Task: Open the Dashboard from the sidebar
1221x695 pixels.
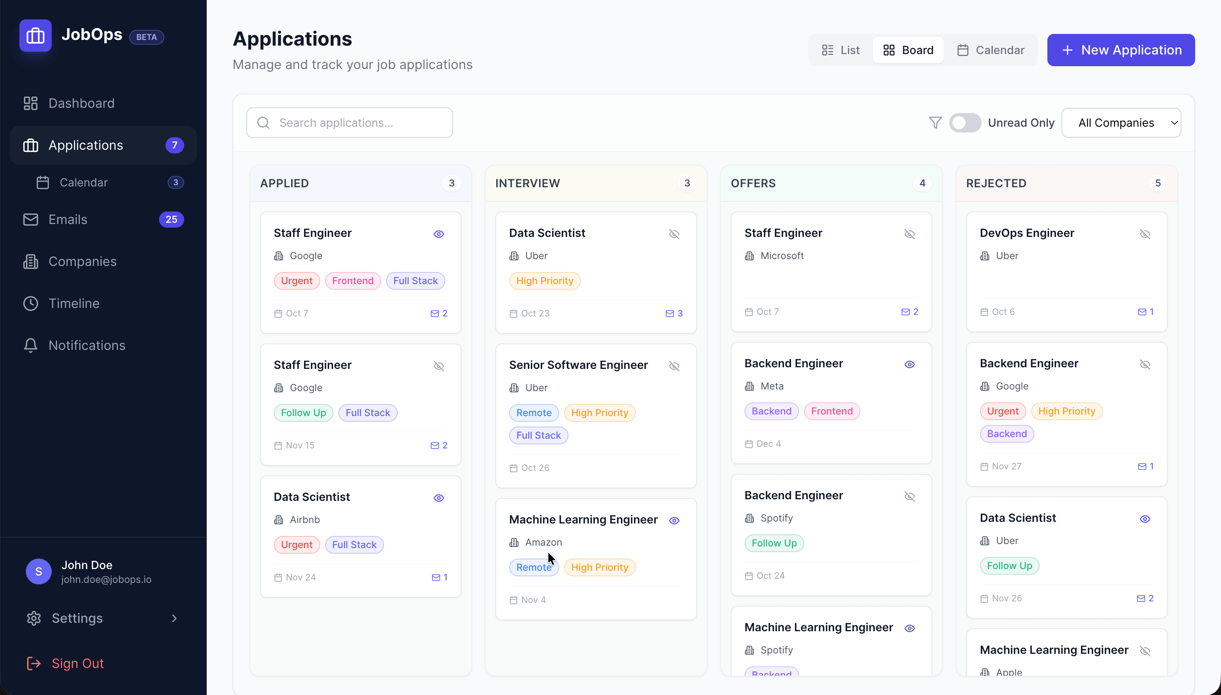Action: [x=81, y=103]
